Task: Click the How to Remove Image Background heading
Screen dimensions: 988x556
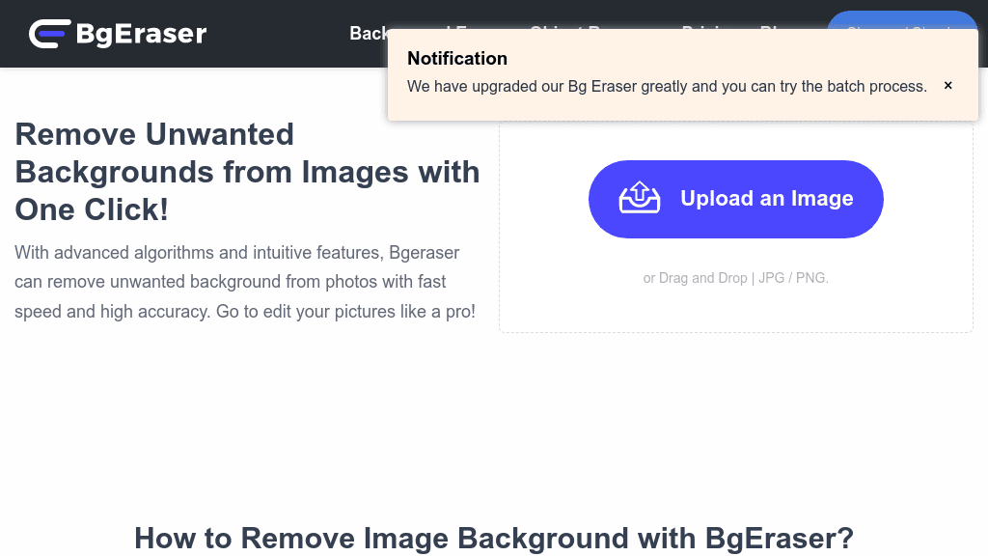Action: pyautogui.click(x=494, y=538)
